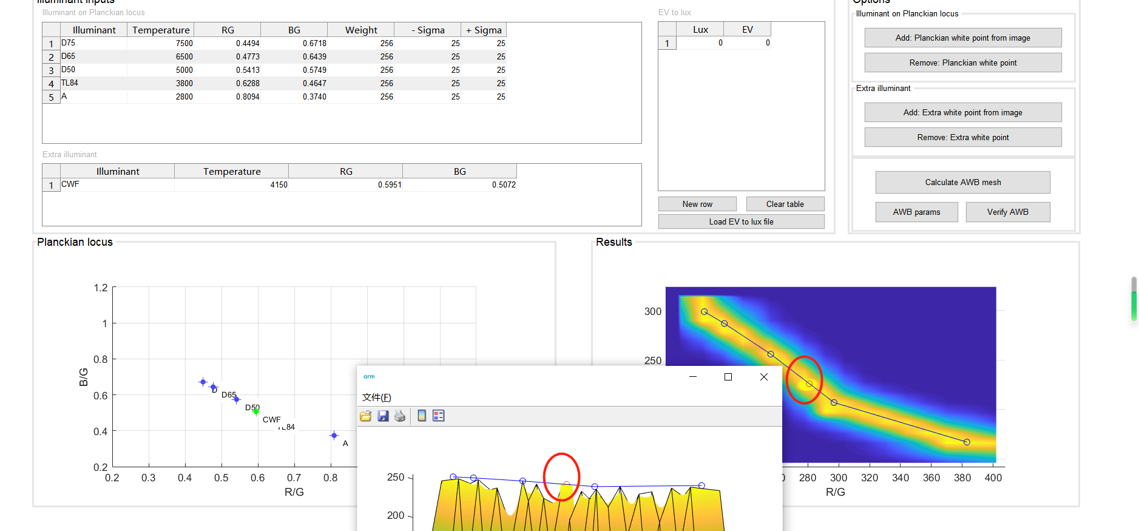
Task: Click the Verify AWB button
Action: coord(1007,212)
